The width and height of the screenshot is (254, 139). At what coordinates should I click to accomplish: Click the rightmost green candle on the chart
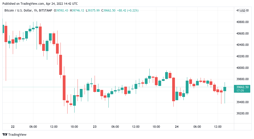coord(225,89)
